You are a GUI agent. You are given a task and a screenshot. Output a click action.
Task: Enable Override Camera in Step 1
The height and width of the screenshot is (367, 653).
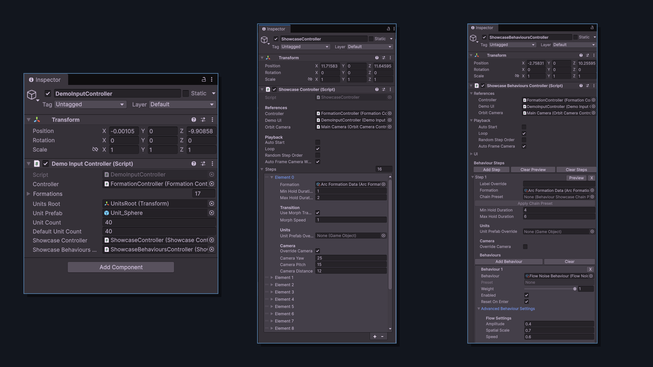coord(525,247)
